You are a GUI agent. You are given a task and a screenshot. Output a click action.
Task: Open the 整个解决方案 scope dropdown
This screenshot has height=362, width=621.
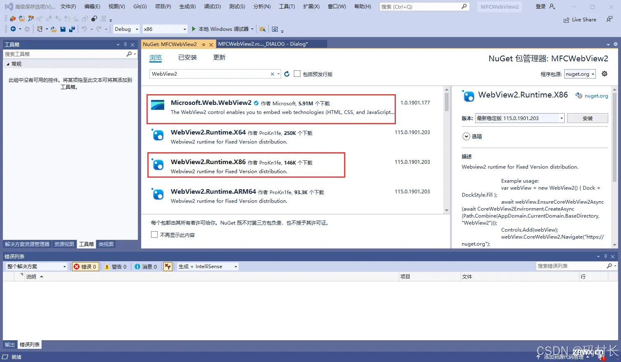tap(36, 267)
